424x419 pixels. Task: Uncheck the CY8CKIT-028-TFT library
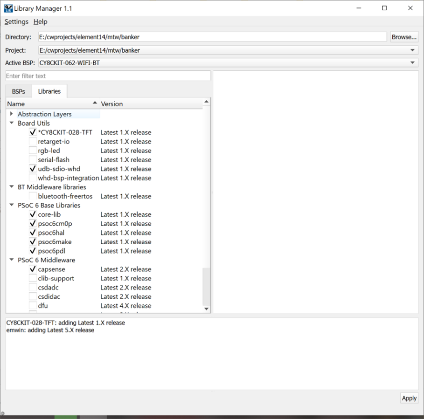coord(33,132)
